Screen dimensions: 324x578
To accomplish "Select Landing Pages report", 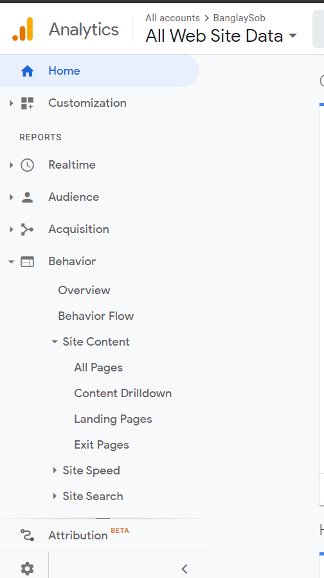I will 113,419.
